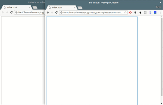
Task: Select the index.html tab in the front window
Action: [62, 8]
